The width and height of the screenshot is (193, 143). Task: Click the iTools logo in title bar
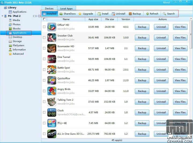click(x=2, y=3)
